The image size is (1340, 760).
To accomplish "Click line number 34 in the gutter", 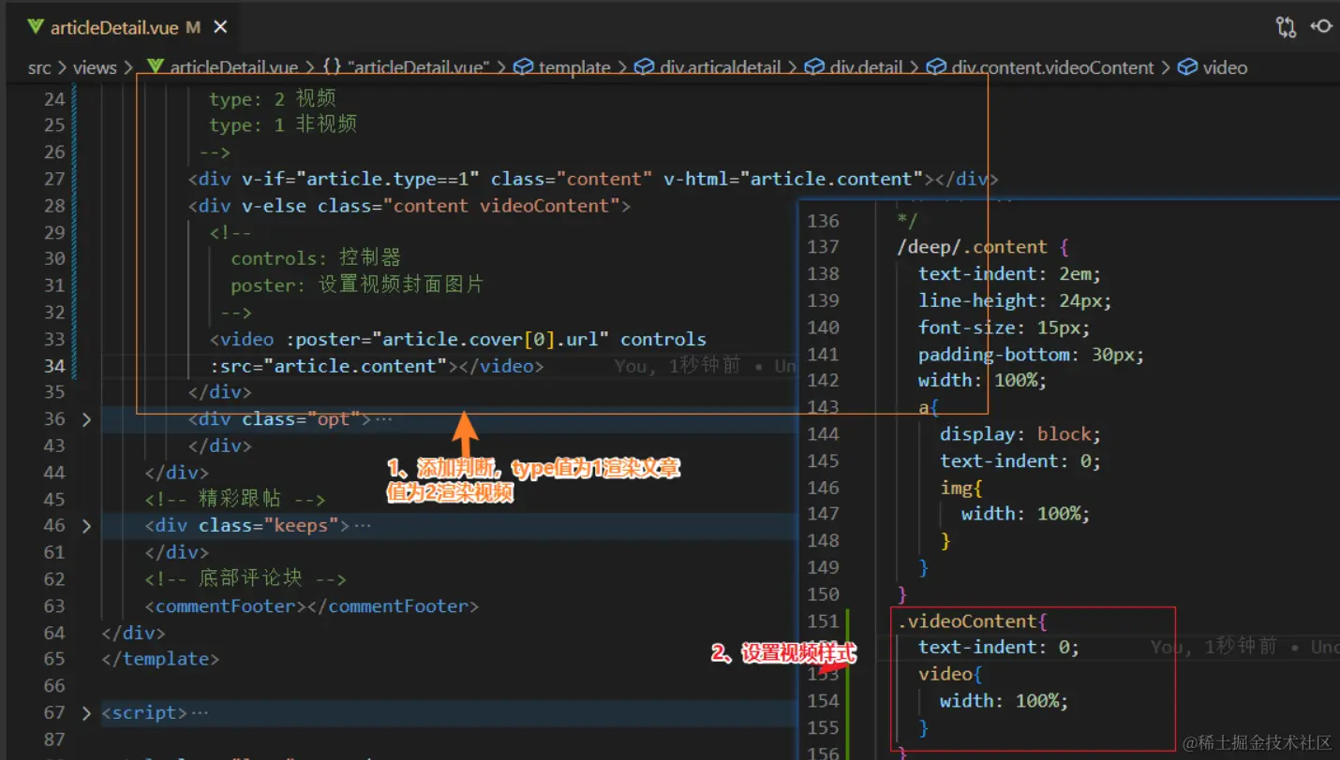I will [x=54, y=366].
